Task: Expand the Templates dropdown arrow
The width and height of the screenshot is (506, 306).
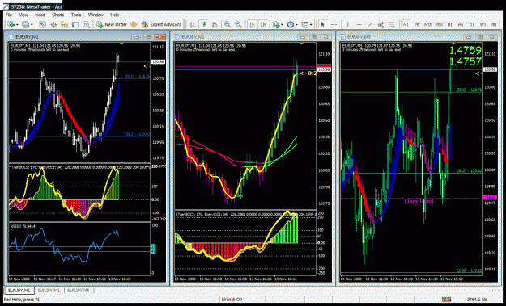Action: click(311, 25)
